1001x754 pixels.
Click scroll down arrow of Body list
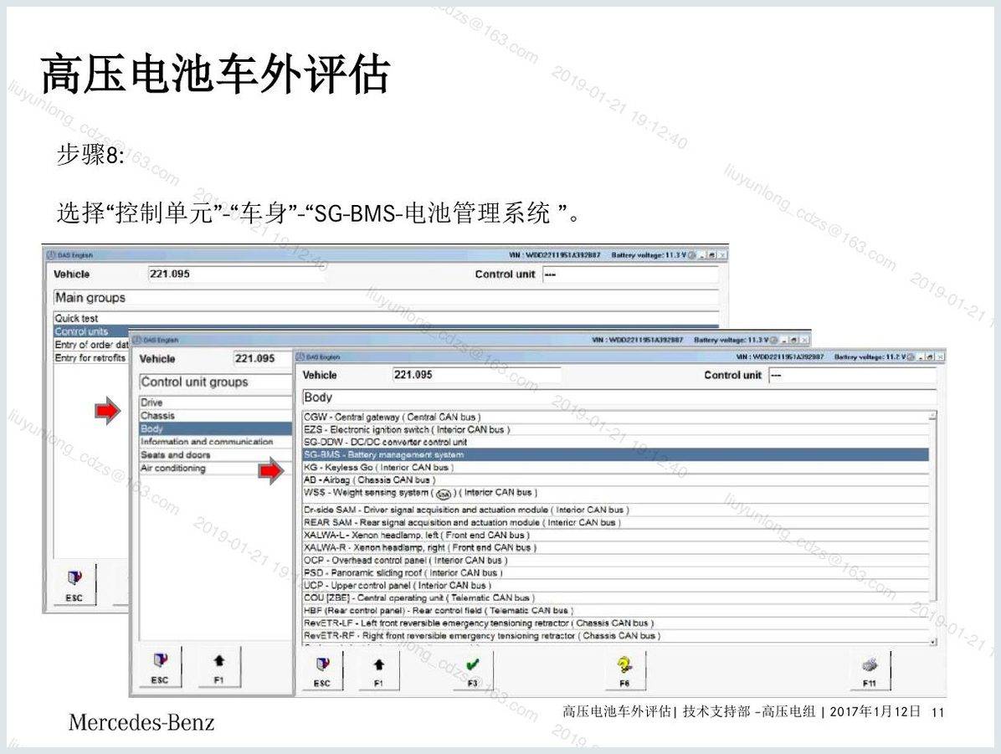pos(932,641)
